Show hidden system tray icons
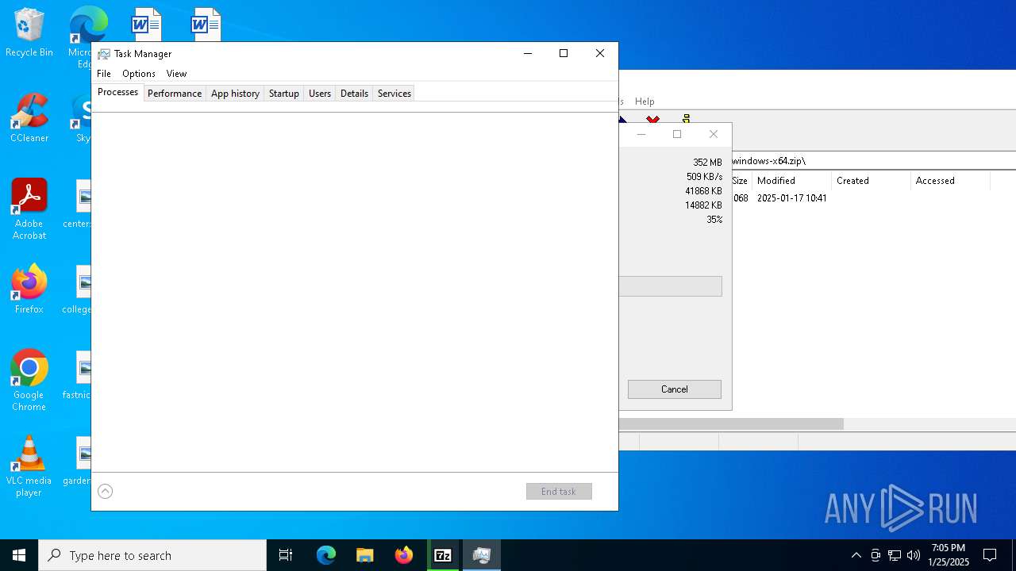The image size is (1016, 571). coord(856,555)
